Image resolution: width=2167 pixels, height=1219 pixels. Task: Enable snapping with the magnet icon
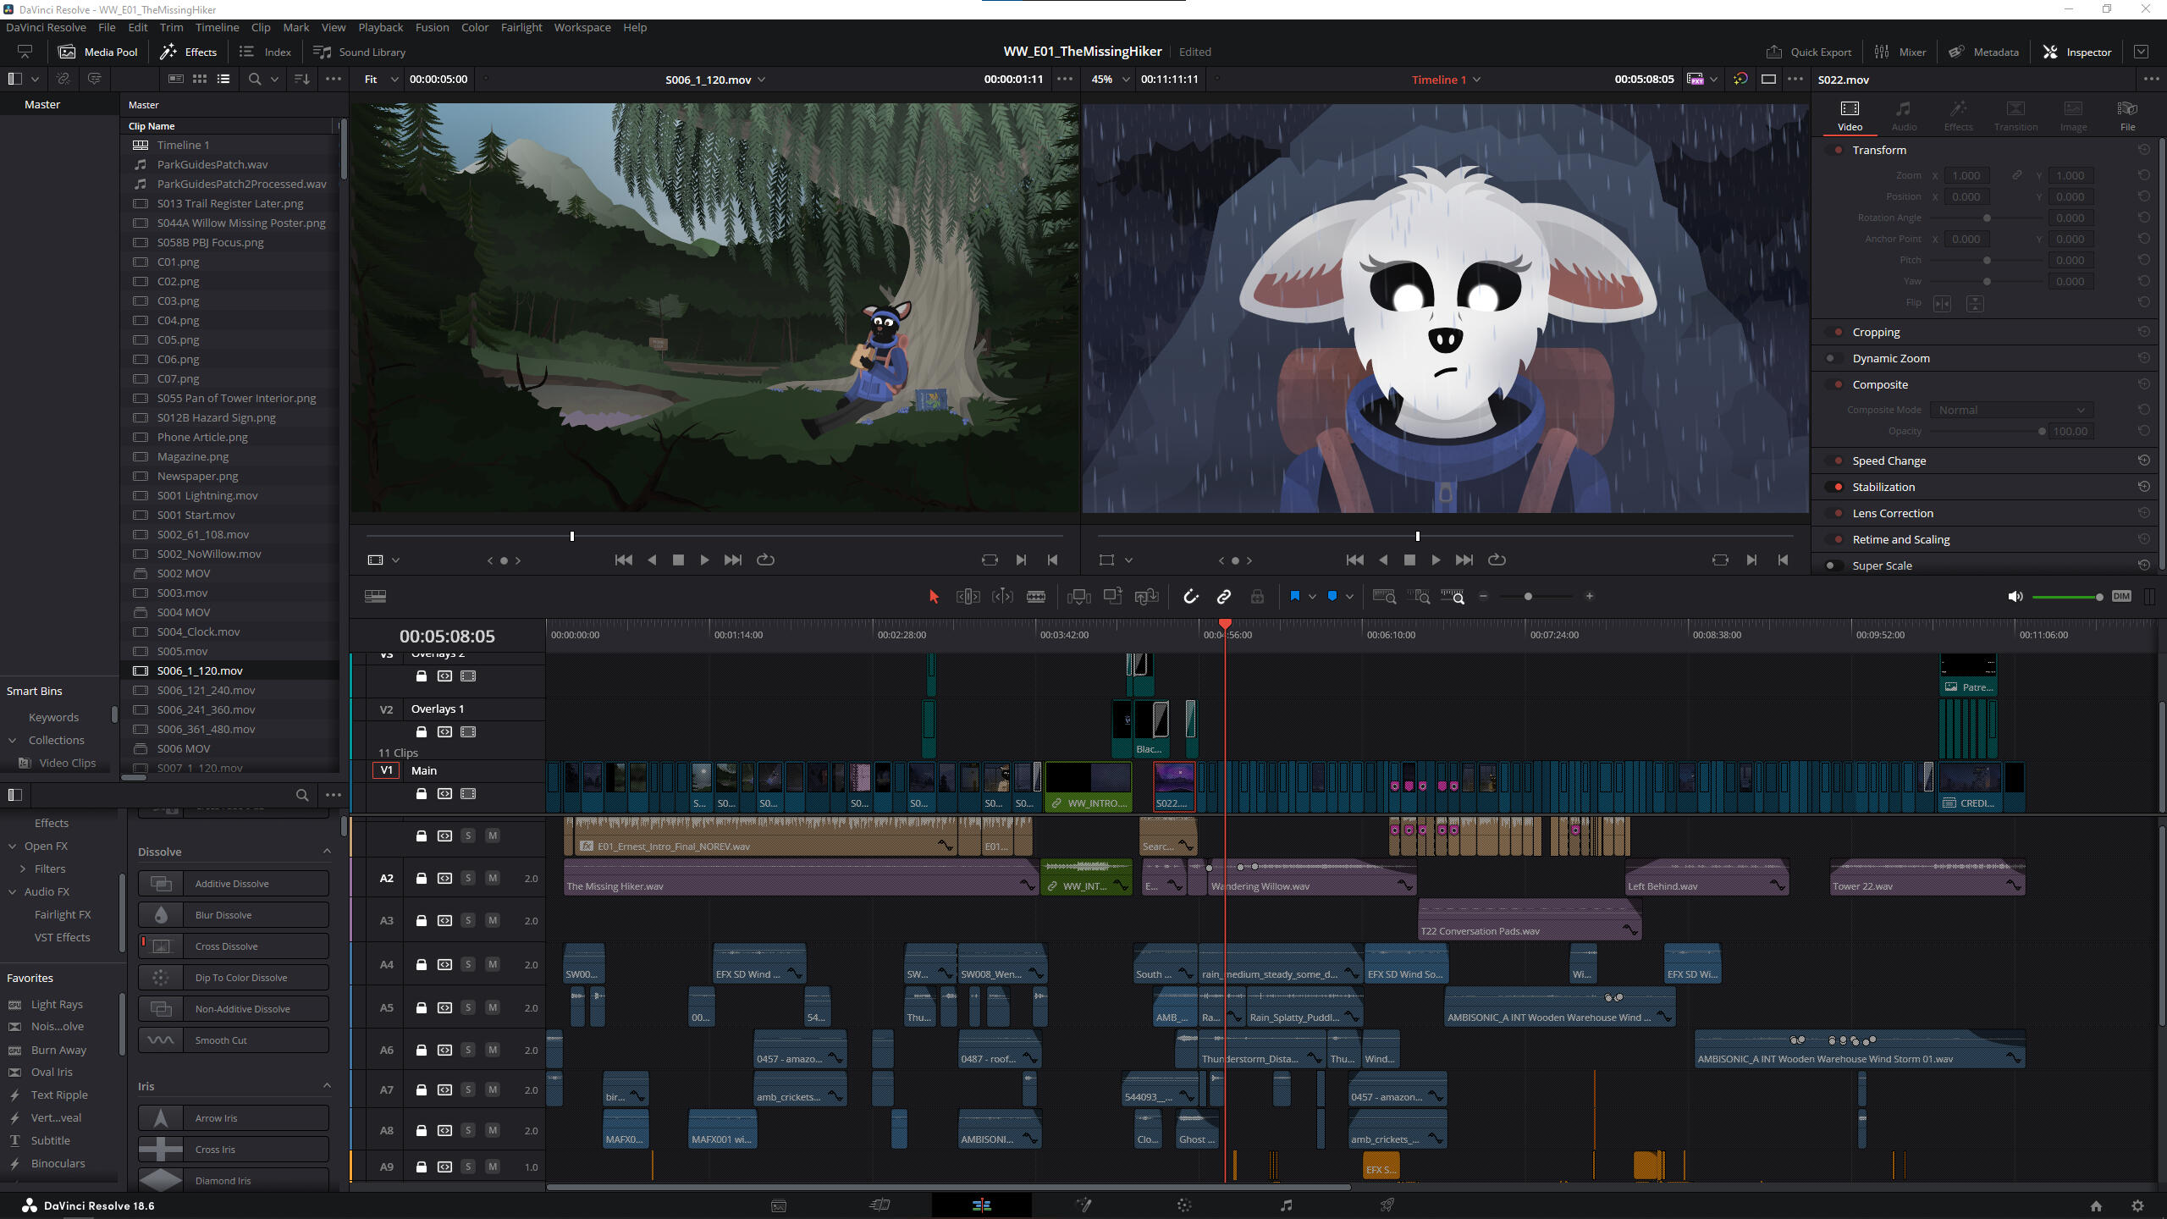(1191, 596)
